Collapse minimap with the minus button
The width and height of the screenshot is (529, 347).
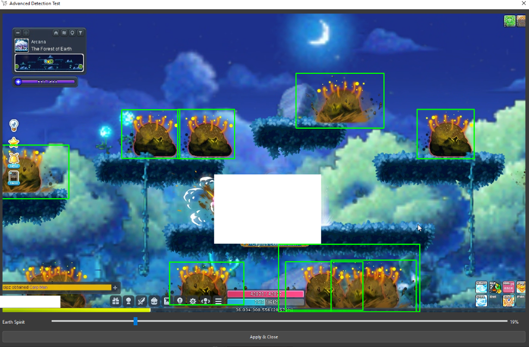coord(18,33)
